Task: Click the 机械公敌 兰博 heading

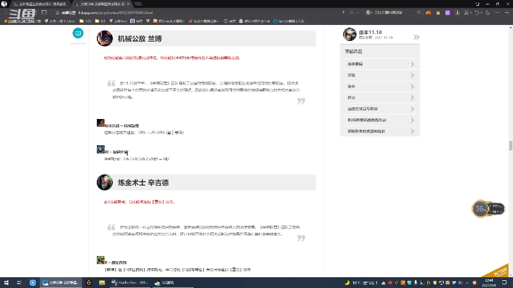Action: (x=140, y=38)
